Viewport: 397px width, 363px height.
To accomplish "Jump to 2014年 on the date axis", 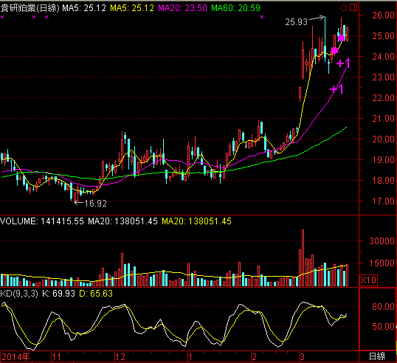I will 16,357.
